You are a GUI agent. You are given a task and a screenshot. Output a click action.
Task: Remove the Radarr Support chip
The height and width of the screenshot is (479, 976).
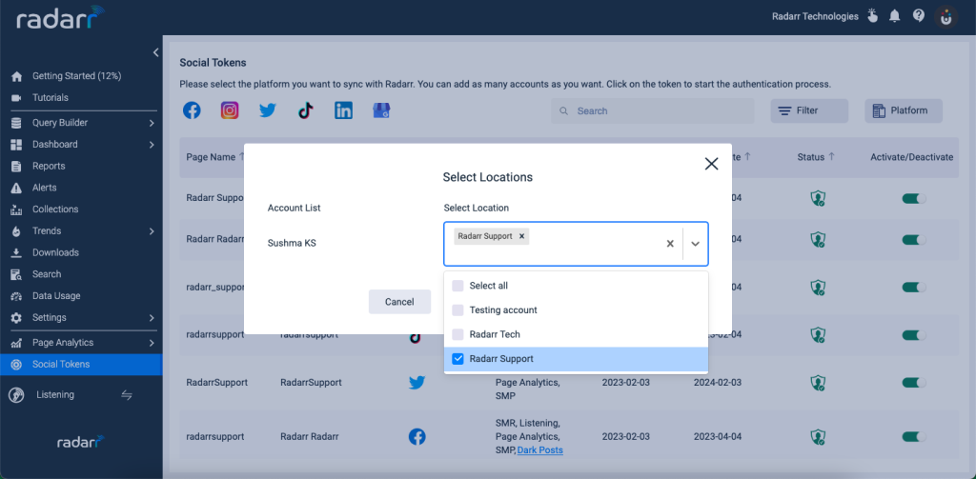coord(521,236)
